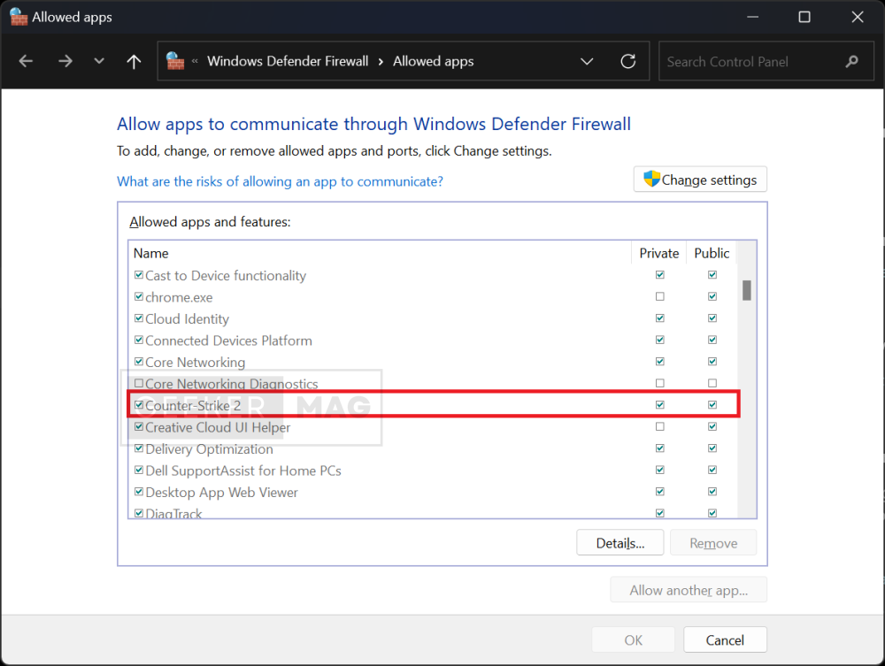Disable Public for Creative Cloud UI Helper

click(712, 426)
